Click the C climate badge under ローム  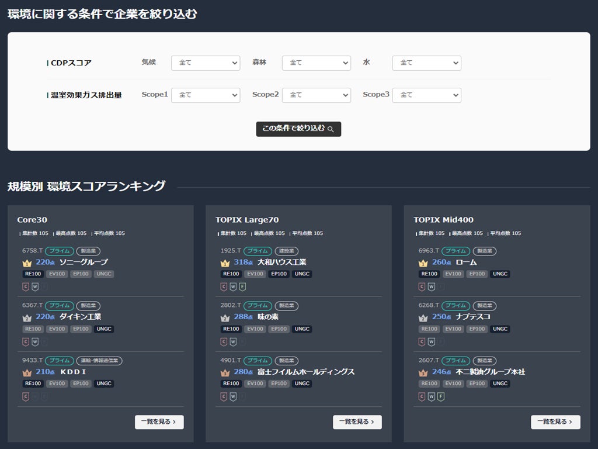(x=422, y=286)
